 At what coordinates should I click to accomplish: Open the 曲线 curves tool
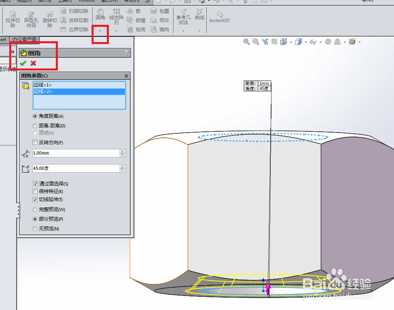200,14
